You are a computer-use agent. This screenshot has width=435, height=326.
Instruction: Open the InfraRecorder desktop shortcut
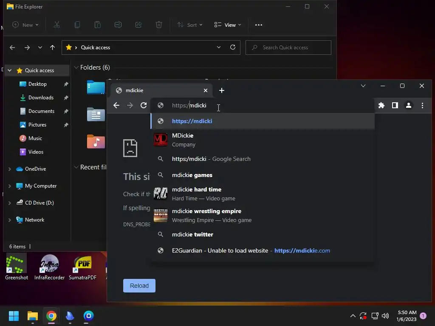[x=49, y=267]
